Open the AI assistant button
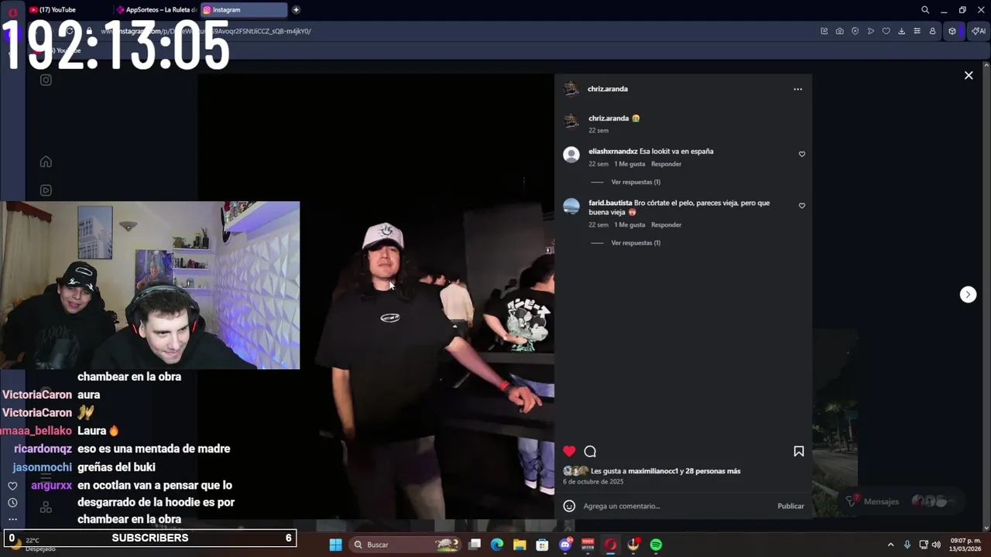The width and height of the screenshot is (991, 557). [x=979, y=31]
